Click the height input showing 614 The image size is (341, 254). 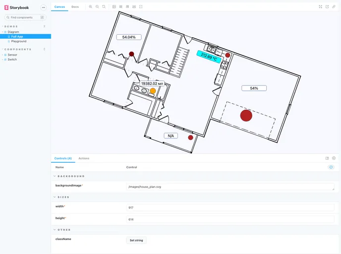(x=230, y=219)
